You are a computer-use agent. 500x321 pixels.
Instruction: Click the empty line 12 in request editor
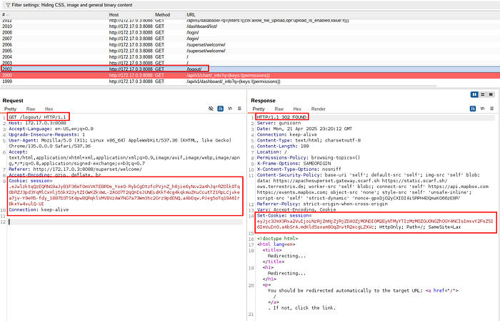(124, 222)
